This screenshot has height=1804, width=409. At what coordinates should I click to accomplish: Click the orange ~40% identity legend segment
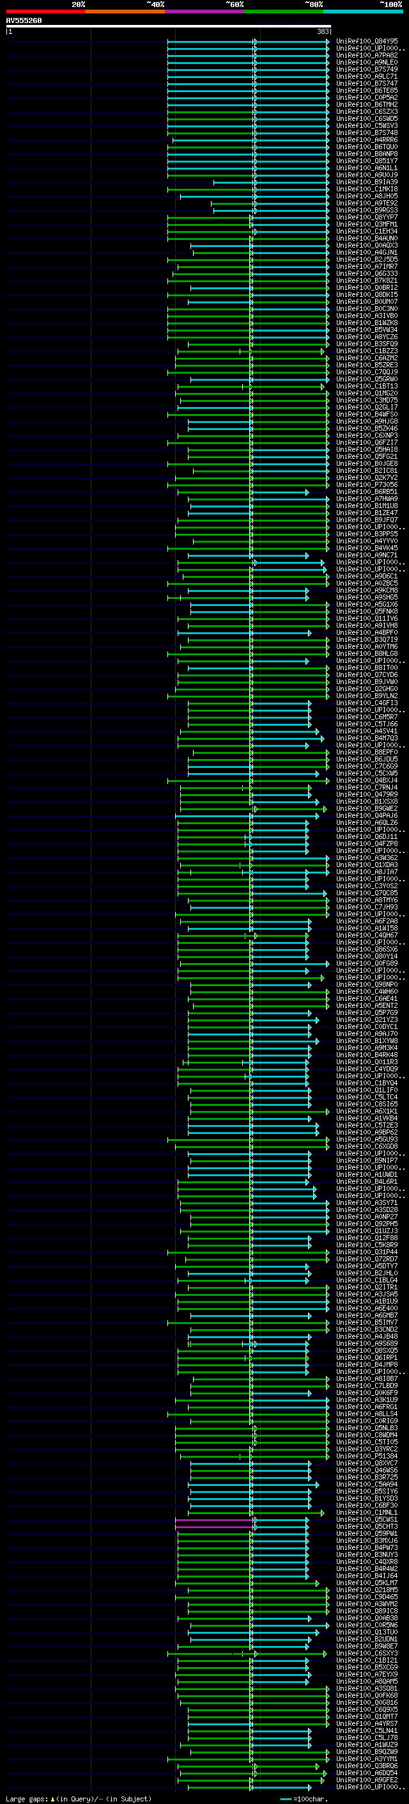coord(125,12)
